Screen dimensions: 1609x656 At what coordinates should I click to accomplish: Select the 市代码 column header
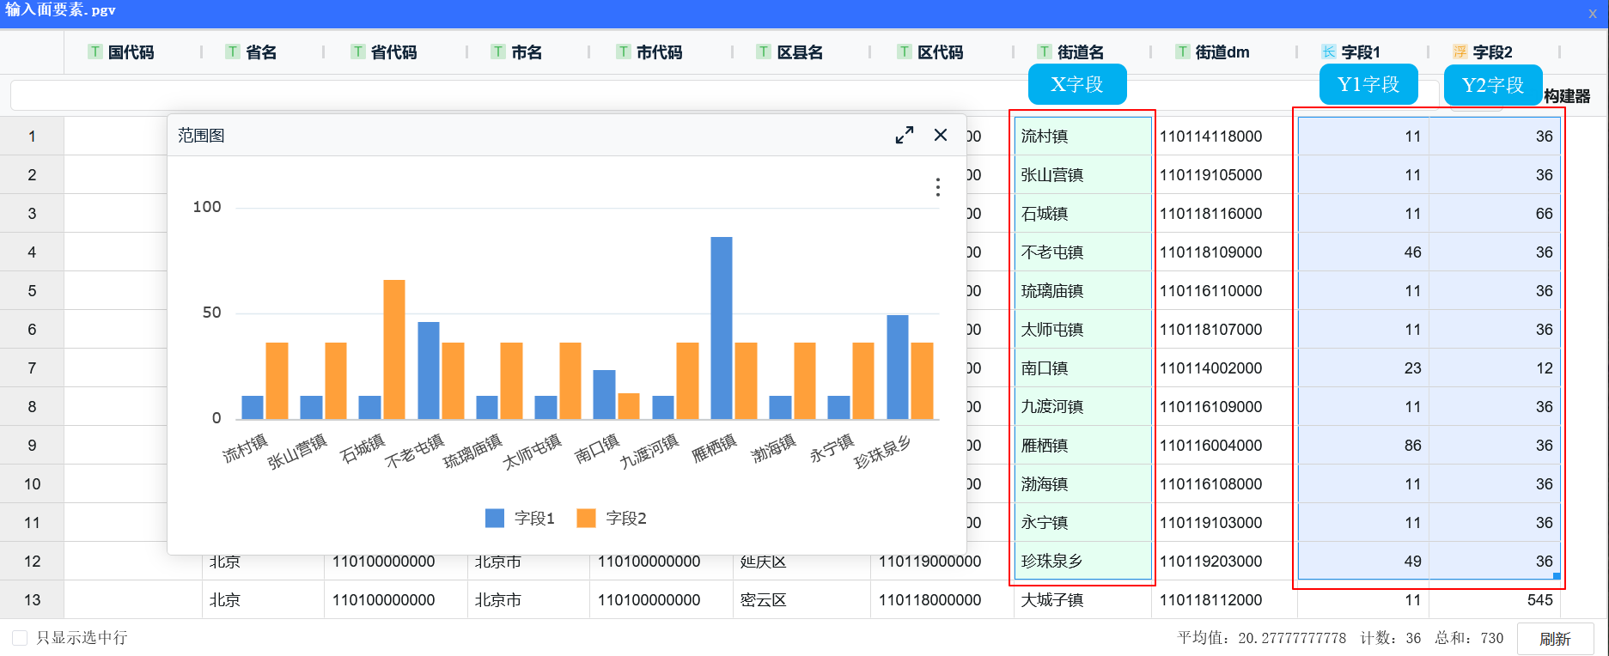point(659,52)
